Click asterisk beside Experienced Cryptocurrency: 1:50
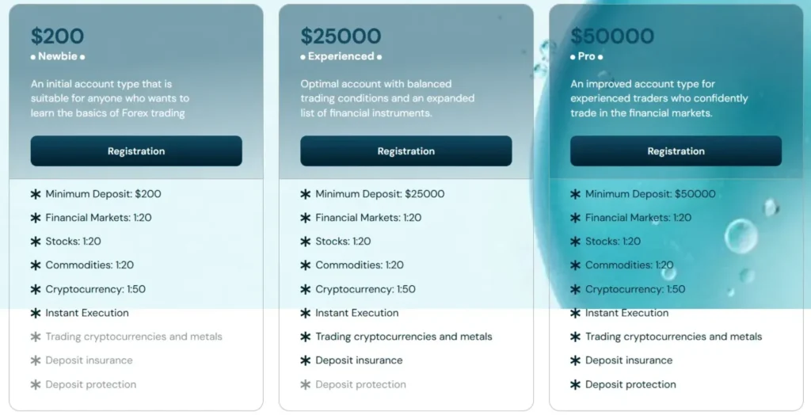 pyautogui.click(x=306, y=289)
